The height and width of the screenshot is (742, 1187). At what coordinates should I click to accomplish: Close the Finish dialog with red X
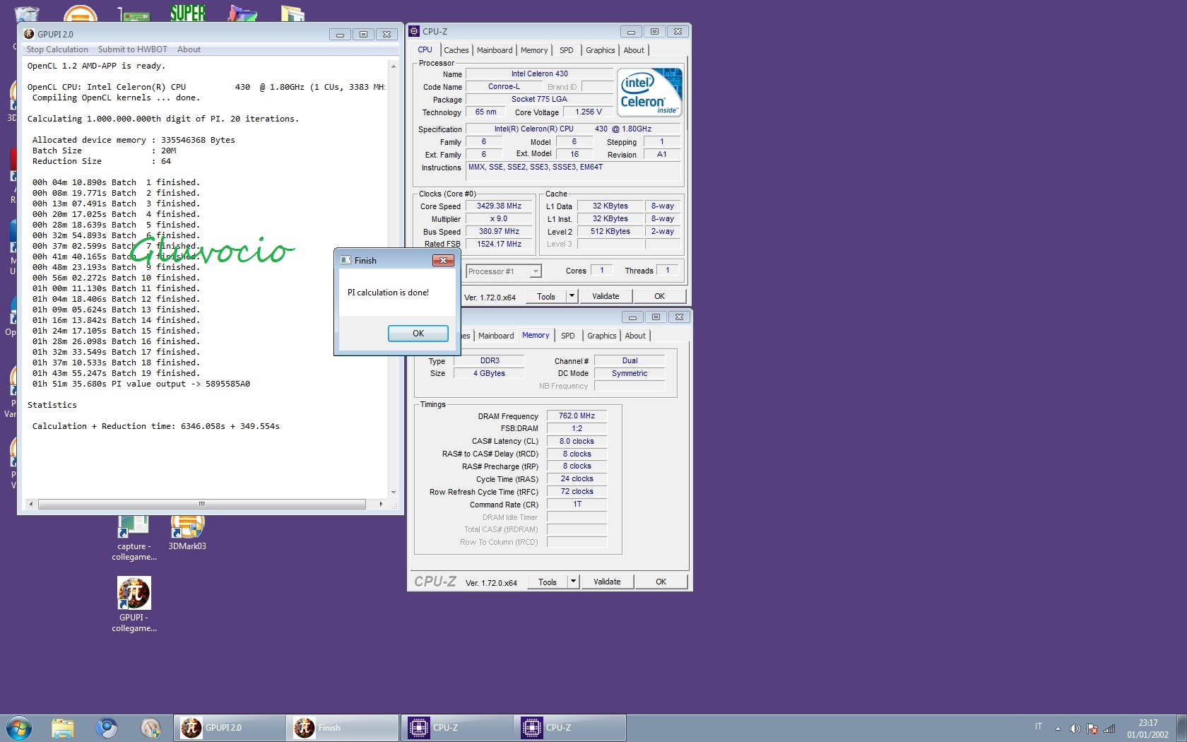443,260
